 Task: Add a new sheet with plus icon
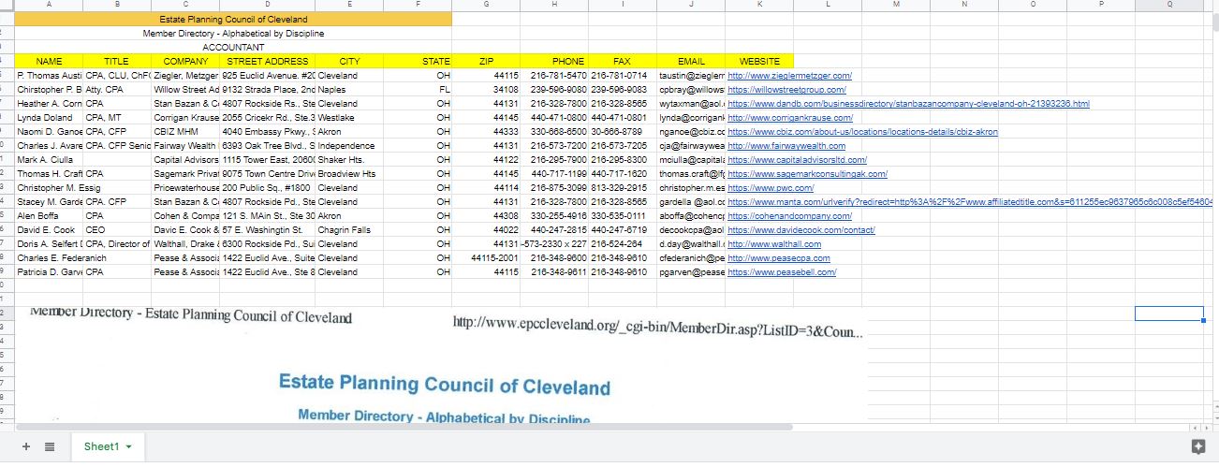tap(25, 447)
